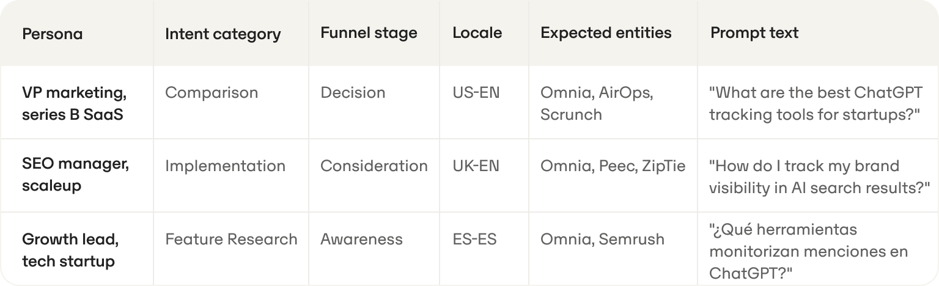The image size is (939, 286).
Task: Select the Prompt text column header
Action: point(754,33)
